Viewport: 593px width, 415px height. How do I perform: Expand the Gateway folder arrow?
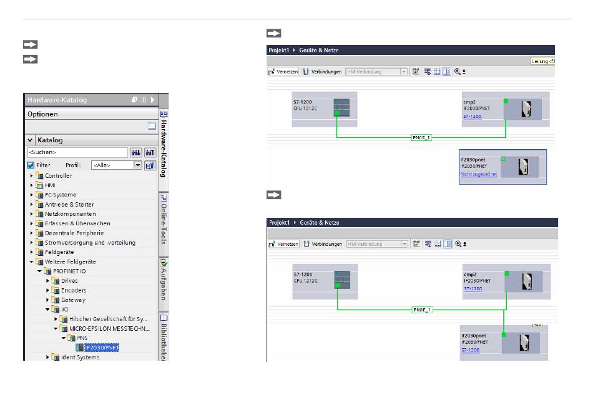point(47,300)
